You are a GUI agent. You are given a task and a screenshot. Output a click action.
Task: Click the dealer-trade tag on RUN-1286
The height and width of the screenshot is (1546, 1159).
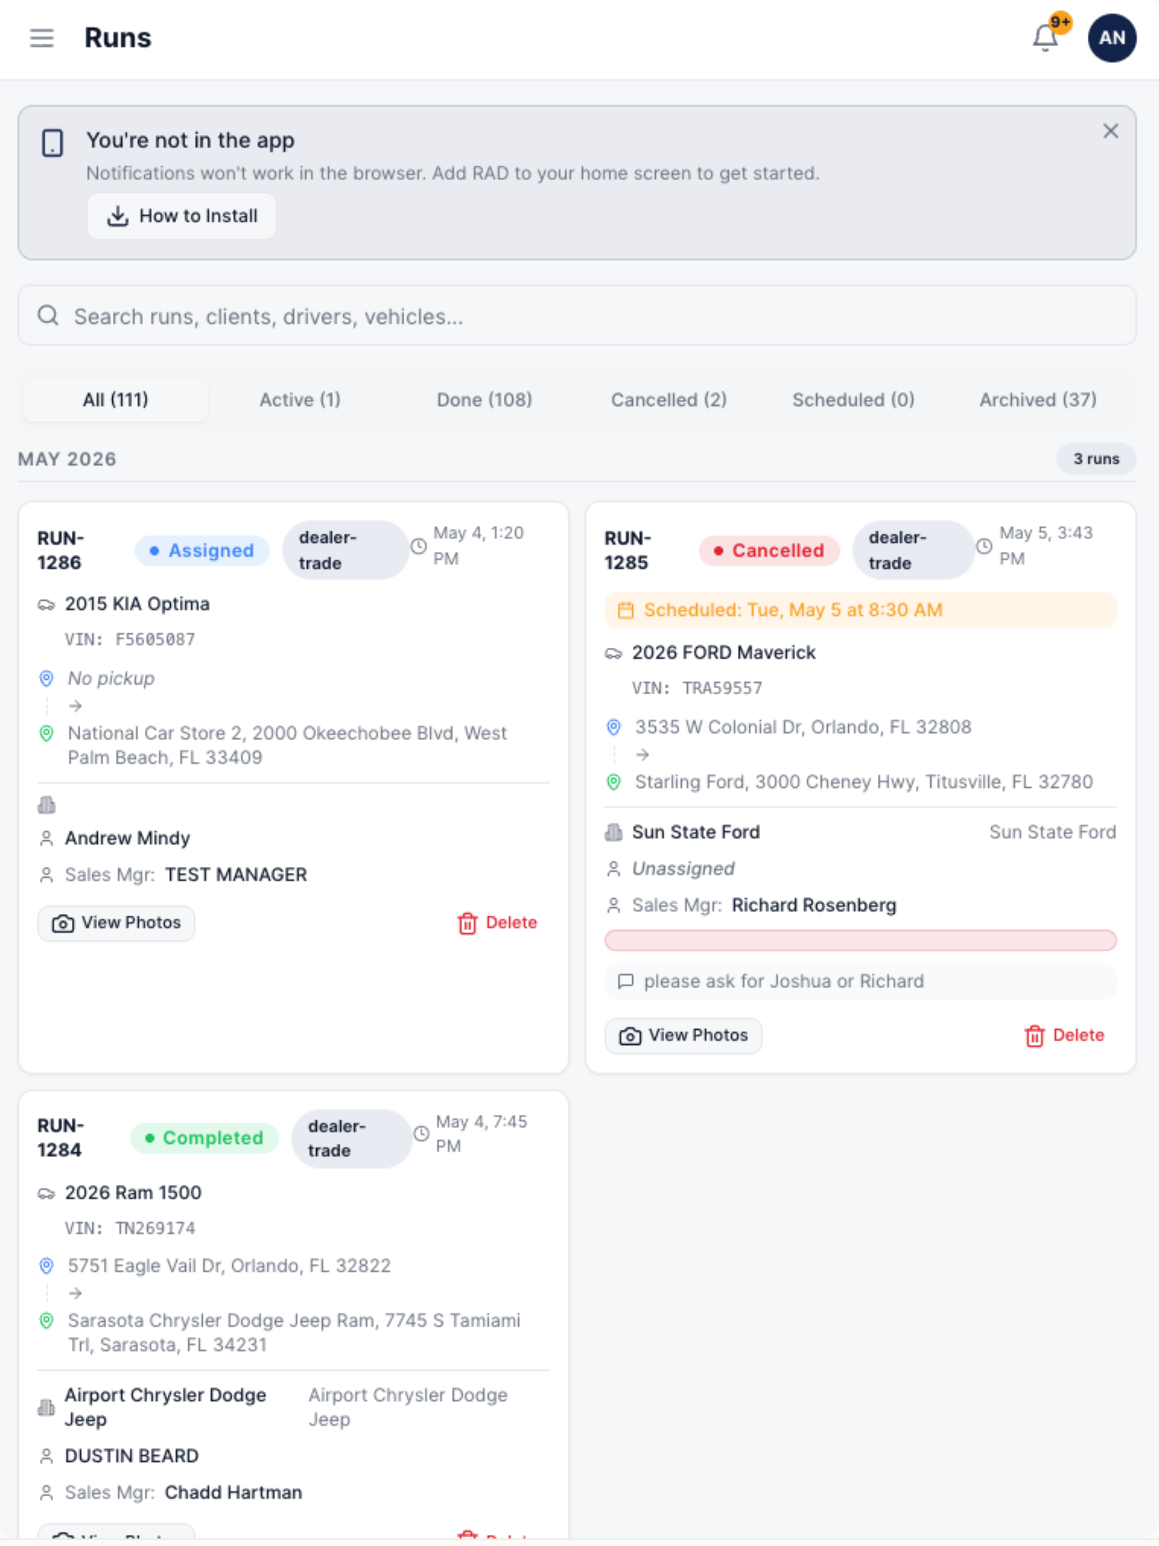[x=345, y=550]
